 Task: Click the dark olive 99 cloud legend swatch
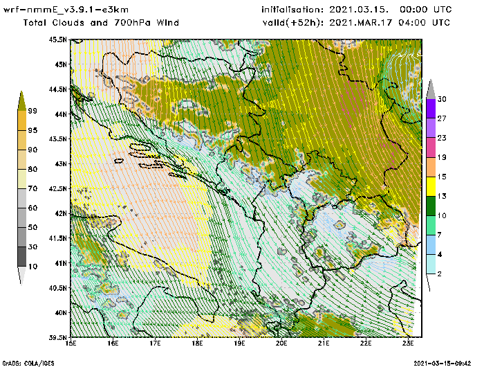pos(21,101)
